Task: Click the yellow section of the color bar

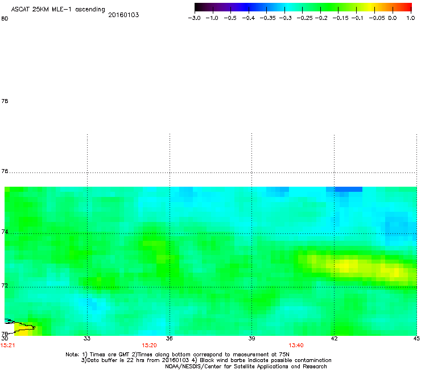Action: (x=372, y=7)
